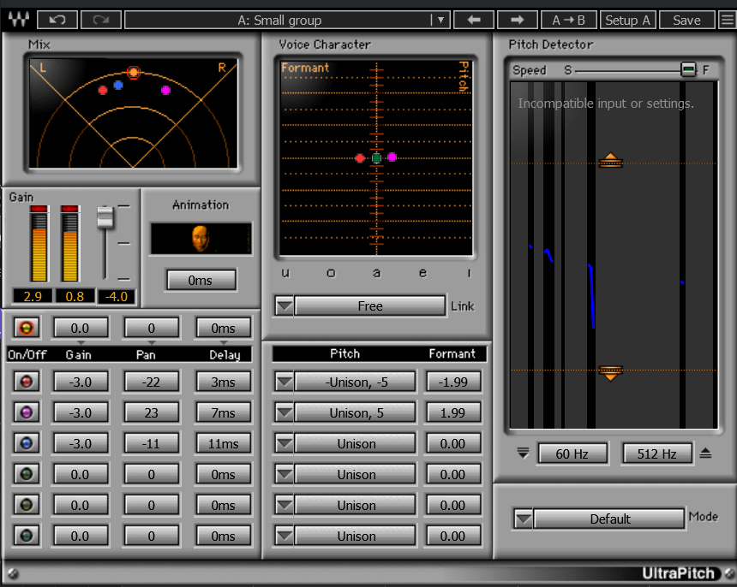The image size is (737, 587).
Task: Select red dot in Voice Character grid
Action: coord(360,158)
